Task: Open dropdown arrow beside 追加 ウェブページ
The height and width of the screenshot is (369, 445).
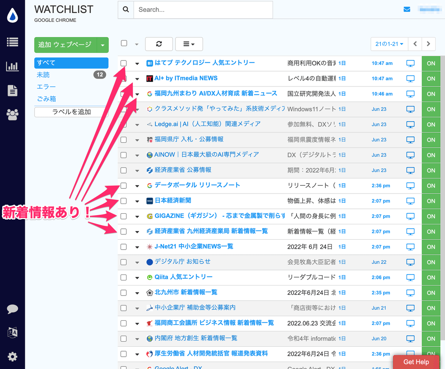Action: (x=102, y=45)
